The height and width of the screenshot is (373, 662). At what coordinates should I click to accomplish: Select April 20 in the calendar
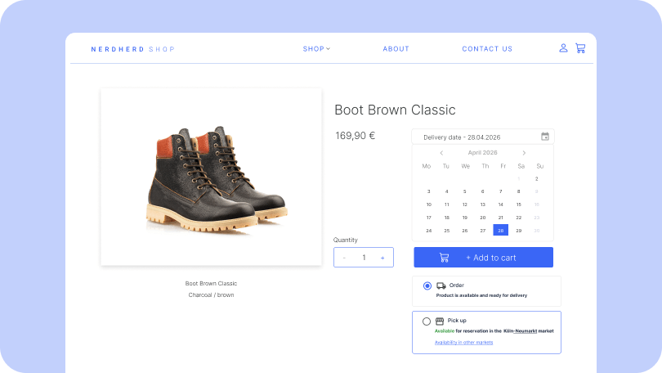coord(482,218)
